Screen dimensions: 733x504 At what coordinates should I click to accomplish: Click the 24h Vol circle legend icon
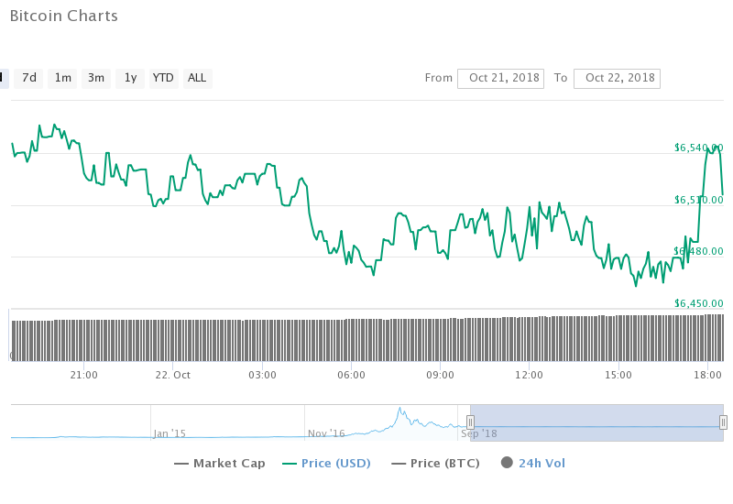click(x=507, y=464)
